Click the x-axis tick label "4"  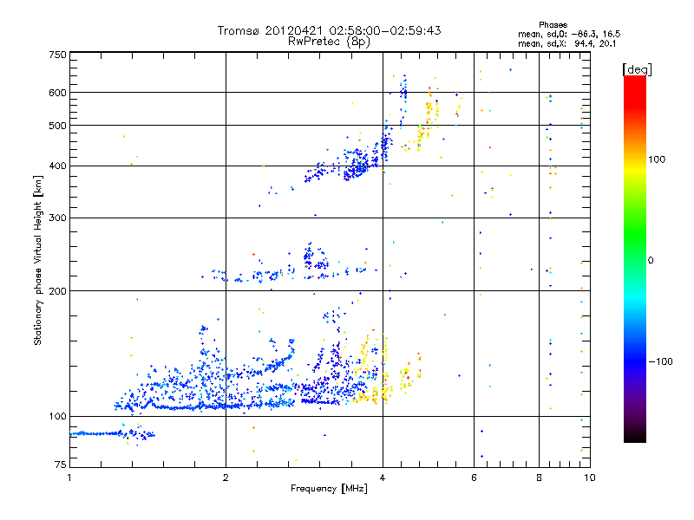coord(383,478)
